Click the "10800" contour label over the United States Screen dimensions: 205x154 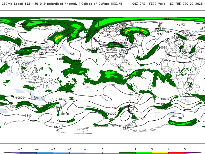113,56
